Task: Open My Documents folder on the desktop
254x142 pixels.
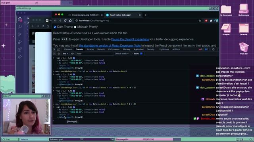Action: pyautogui.click(x=226, y=11)
